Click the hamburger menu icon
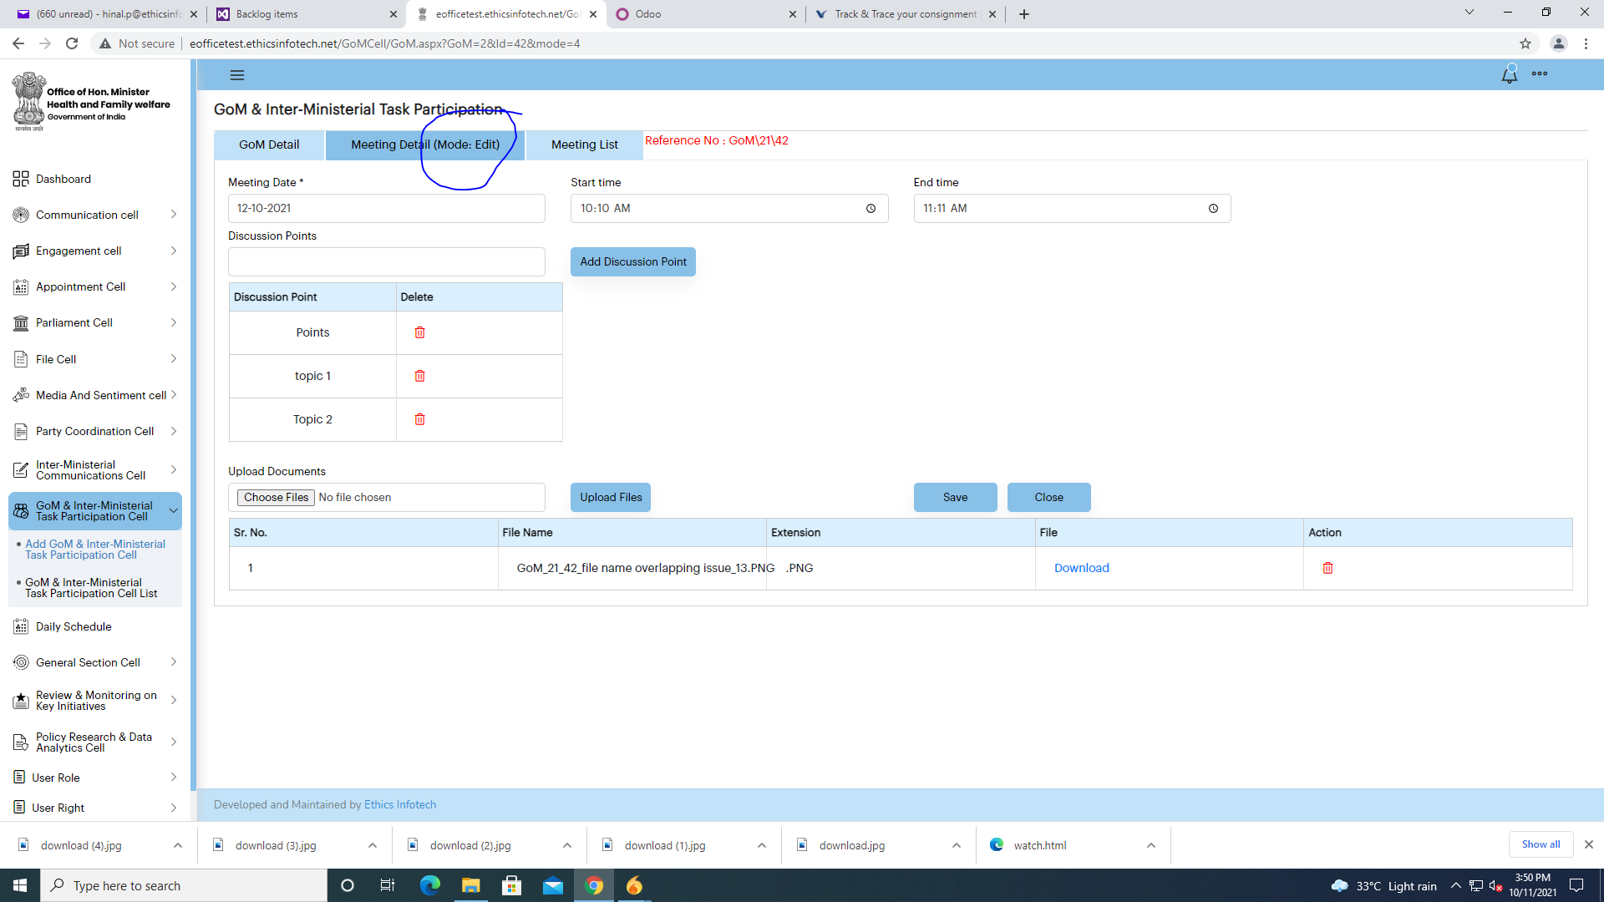Viewport: 1604px width, 902px height. coord(237,75)
